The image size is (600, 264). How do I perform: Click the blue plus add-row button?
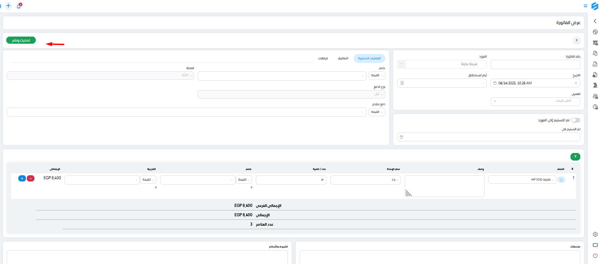(x=22, y=178)
